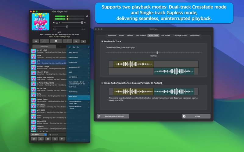Click the add file button in bottom toolbar
Viewport: 244px width, 152px height.
[x=48, y=139]
